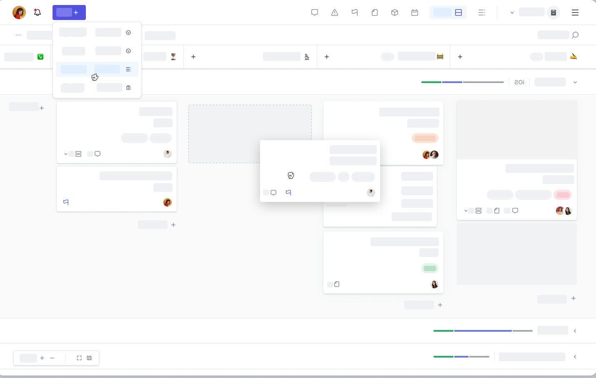This screenshot has width=596, height=378.
Task: Open the cube packages view
Action: (395, 13)
